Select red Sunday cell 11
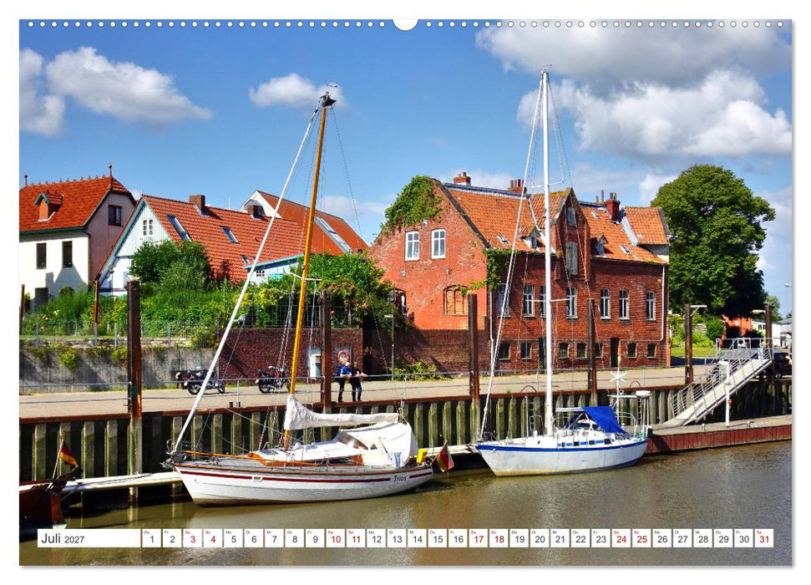Image resolution: width=811 pixels, height=585 pixels. 356,538
